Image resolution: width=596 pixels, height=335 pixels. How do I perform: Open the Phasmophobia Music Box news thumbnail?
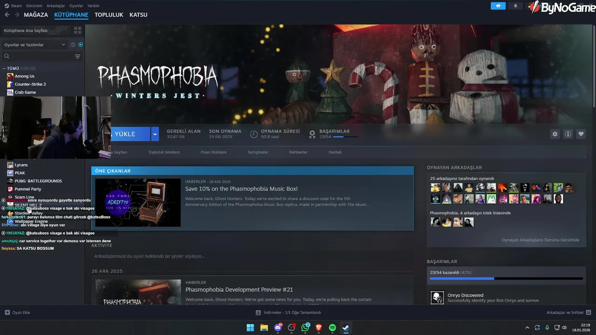pyautogui.click(x=138, y=202)
